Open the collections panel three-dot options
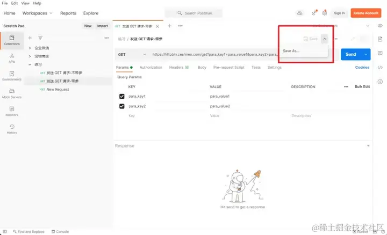This screenshot has height=235, width=387. (106, 38)
